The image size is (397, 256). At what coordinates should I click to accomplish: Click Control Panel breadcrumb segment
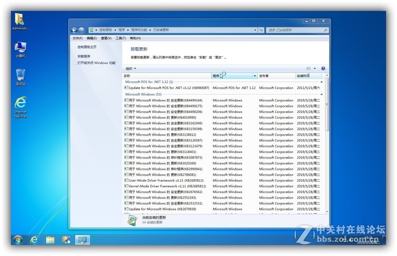point(106,30)
